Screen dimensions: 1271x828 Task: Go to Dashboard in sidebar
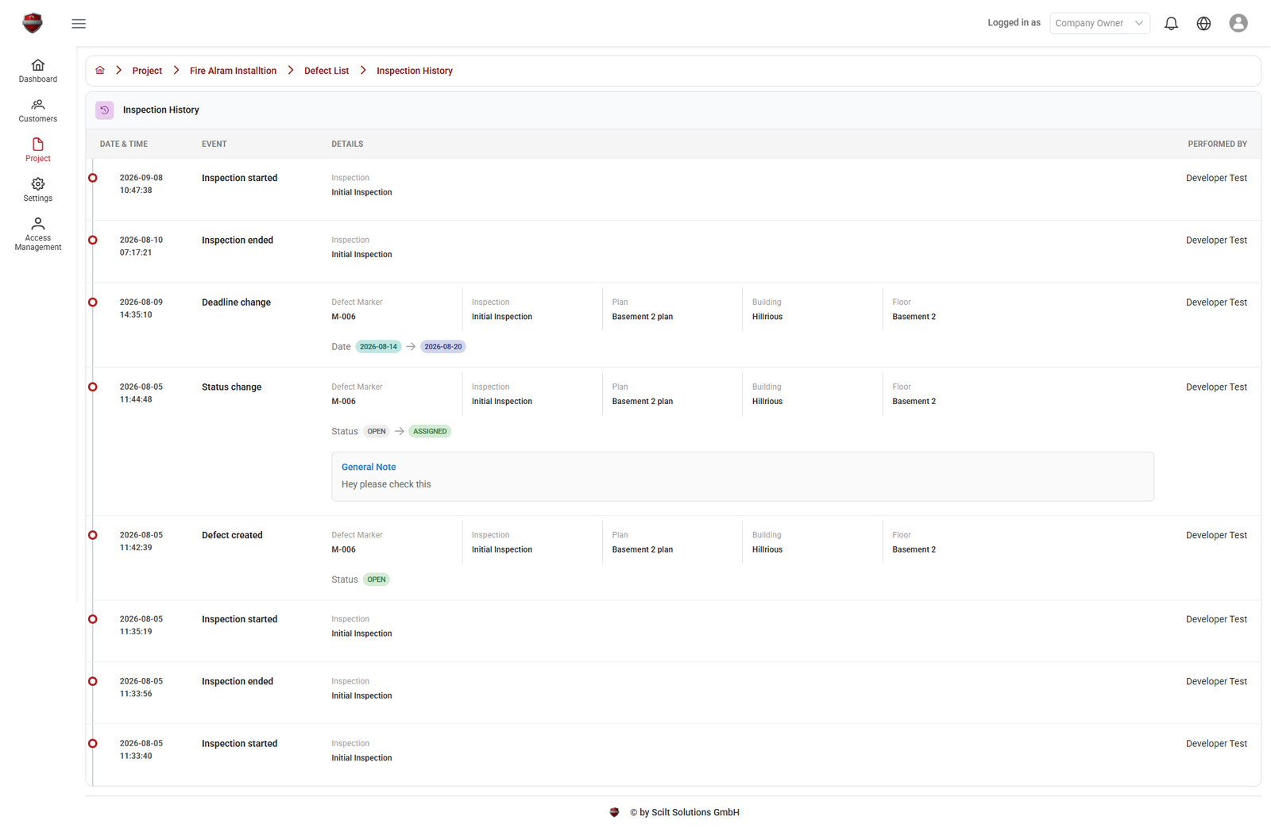point(38,71)
